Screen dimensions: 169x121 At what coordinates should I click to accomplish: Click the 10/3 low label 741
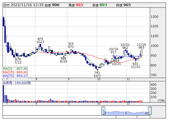tap(97, 73)
